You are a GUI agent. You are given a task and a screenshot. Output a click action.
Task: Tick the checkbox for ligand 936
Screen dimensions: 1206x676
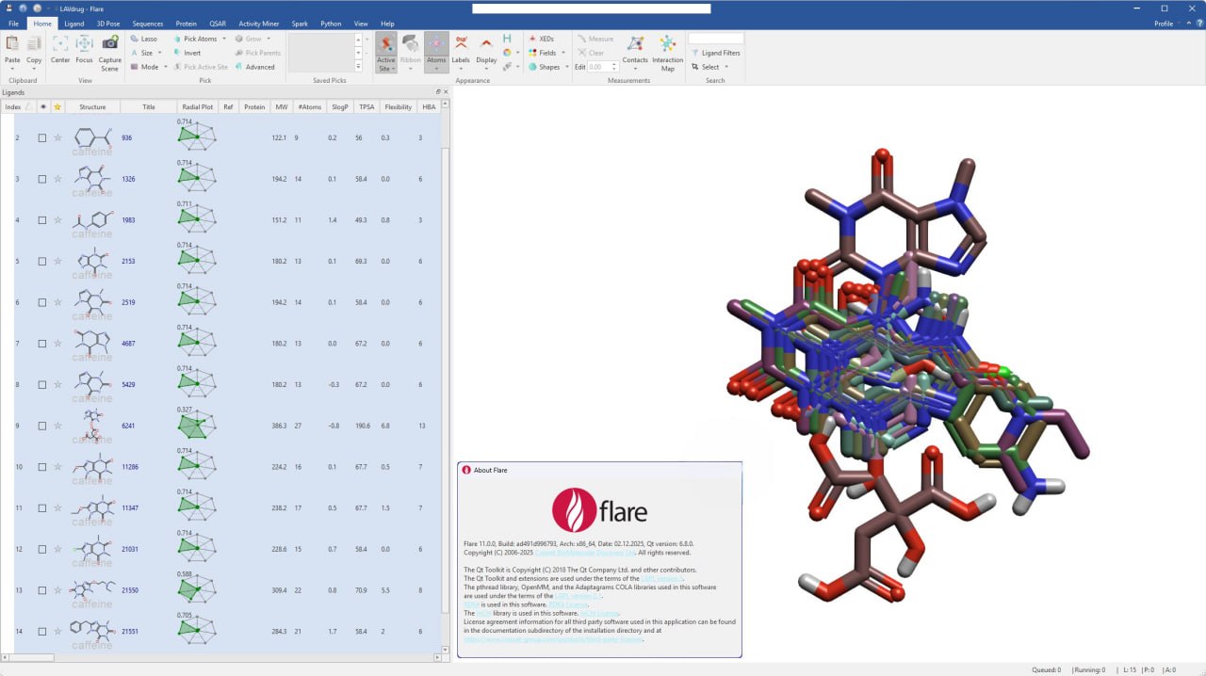pos(42,137)
